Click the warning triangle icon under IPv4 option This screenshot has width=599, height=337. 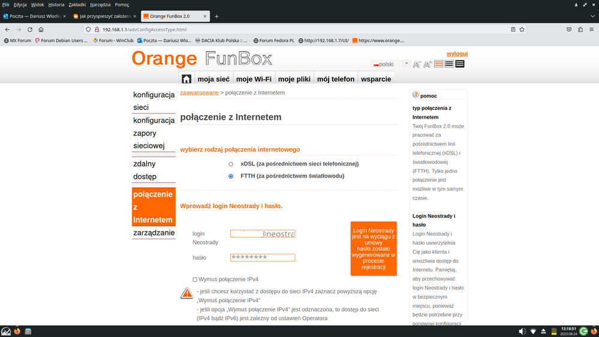tap(187, 293)
